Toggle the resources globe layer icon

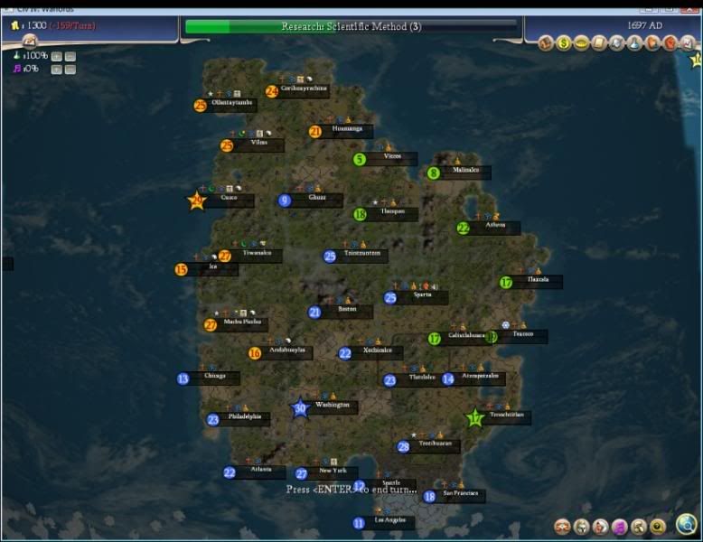[639, 527]
